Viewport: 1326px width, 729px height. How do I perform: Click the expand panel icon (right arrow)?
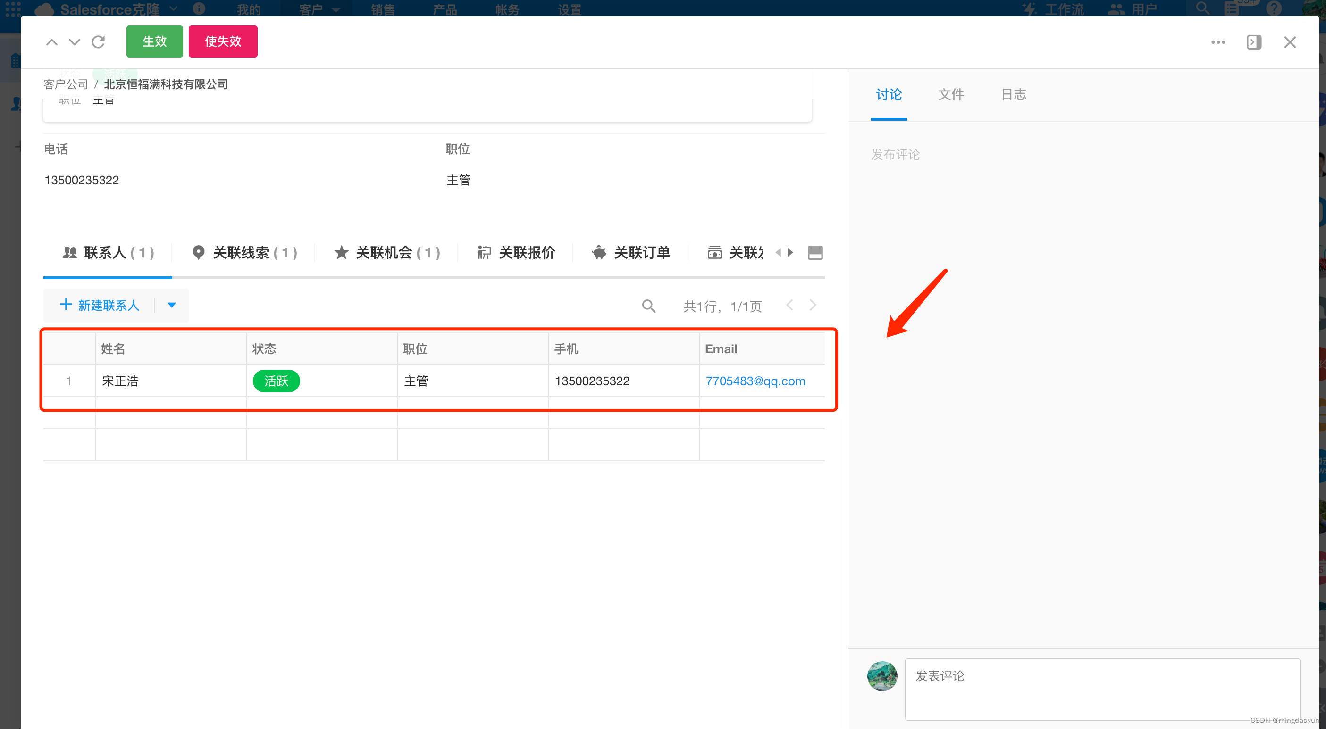coord(1255,41)
